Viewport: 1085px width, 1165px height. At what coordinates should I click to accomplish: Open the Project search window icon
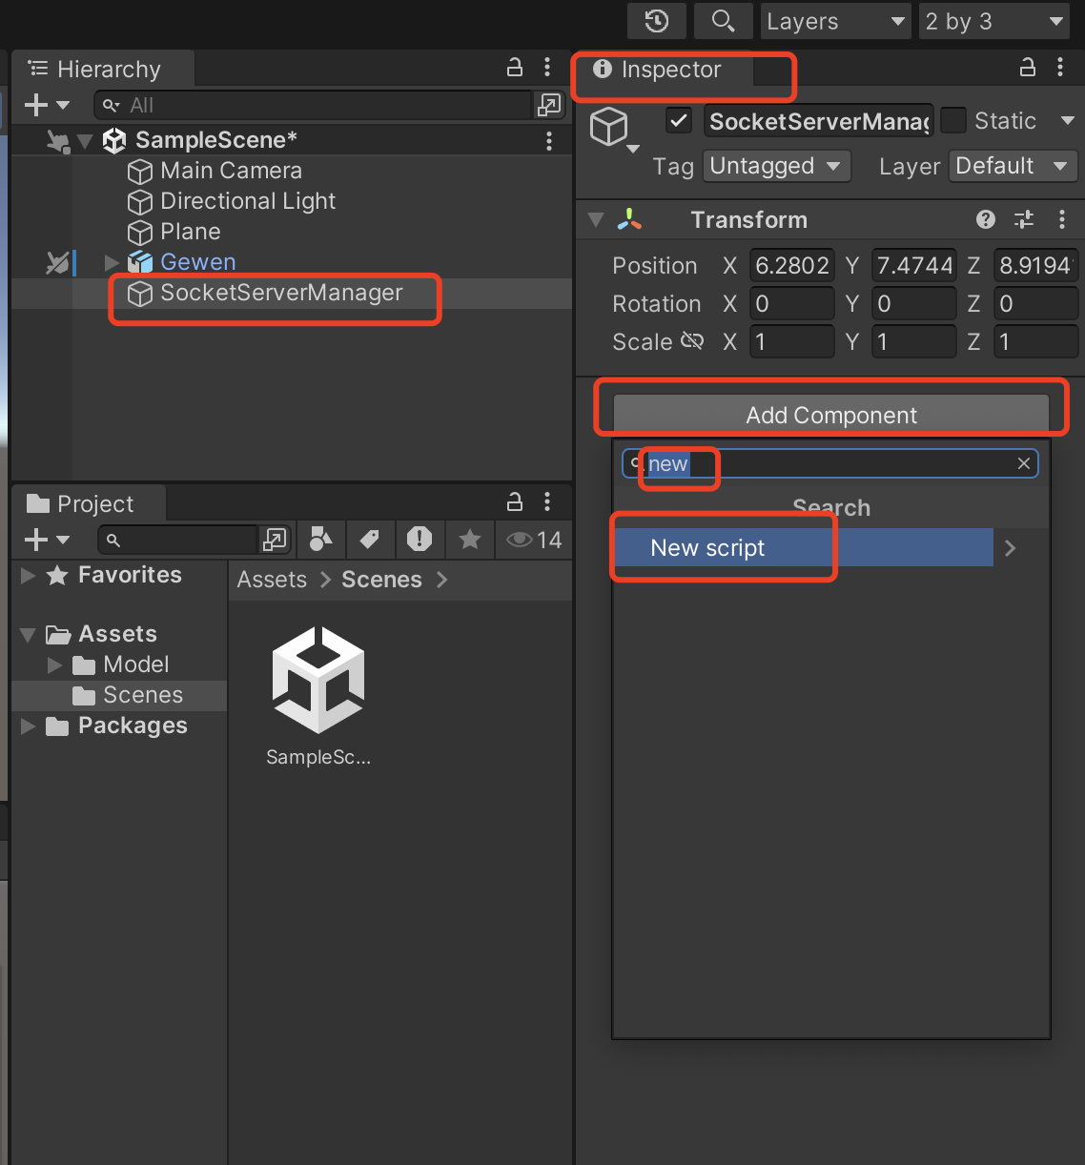[x=275, y=541]
